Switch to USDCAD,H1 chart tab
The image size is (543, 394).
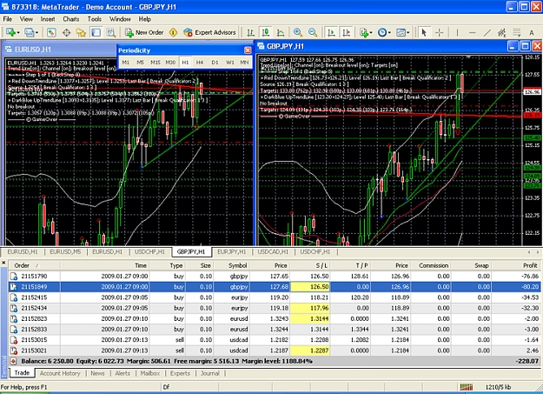pyautogui.click(x=273, y=252)
